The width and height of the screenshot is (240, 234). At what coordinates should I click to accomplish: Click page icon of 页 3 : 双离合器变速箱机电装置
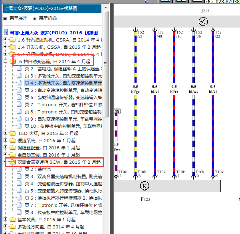(x=19, y=176)
